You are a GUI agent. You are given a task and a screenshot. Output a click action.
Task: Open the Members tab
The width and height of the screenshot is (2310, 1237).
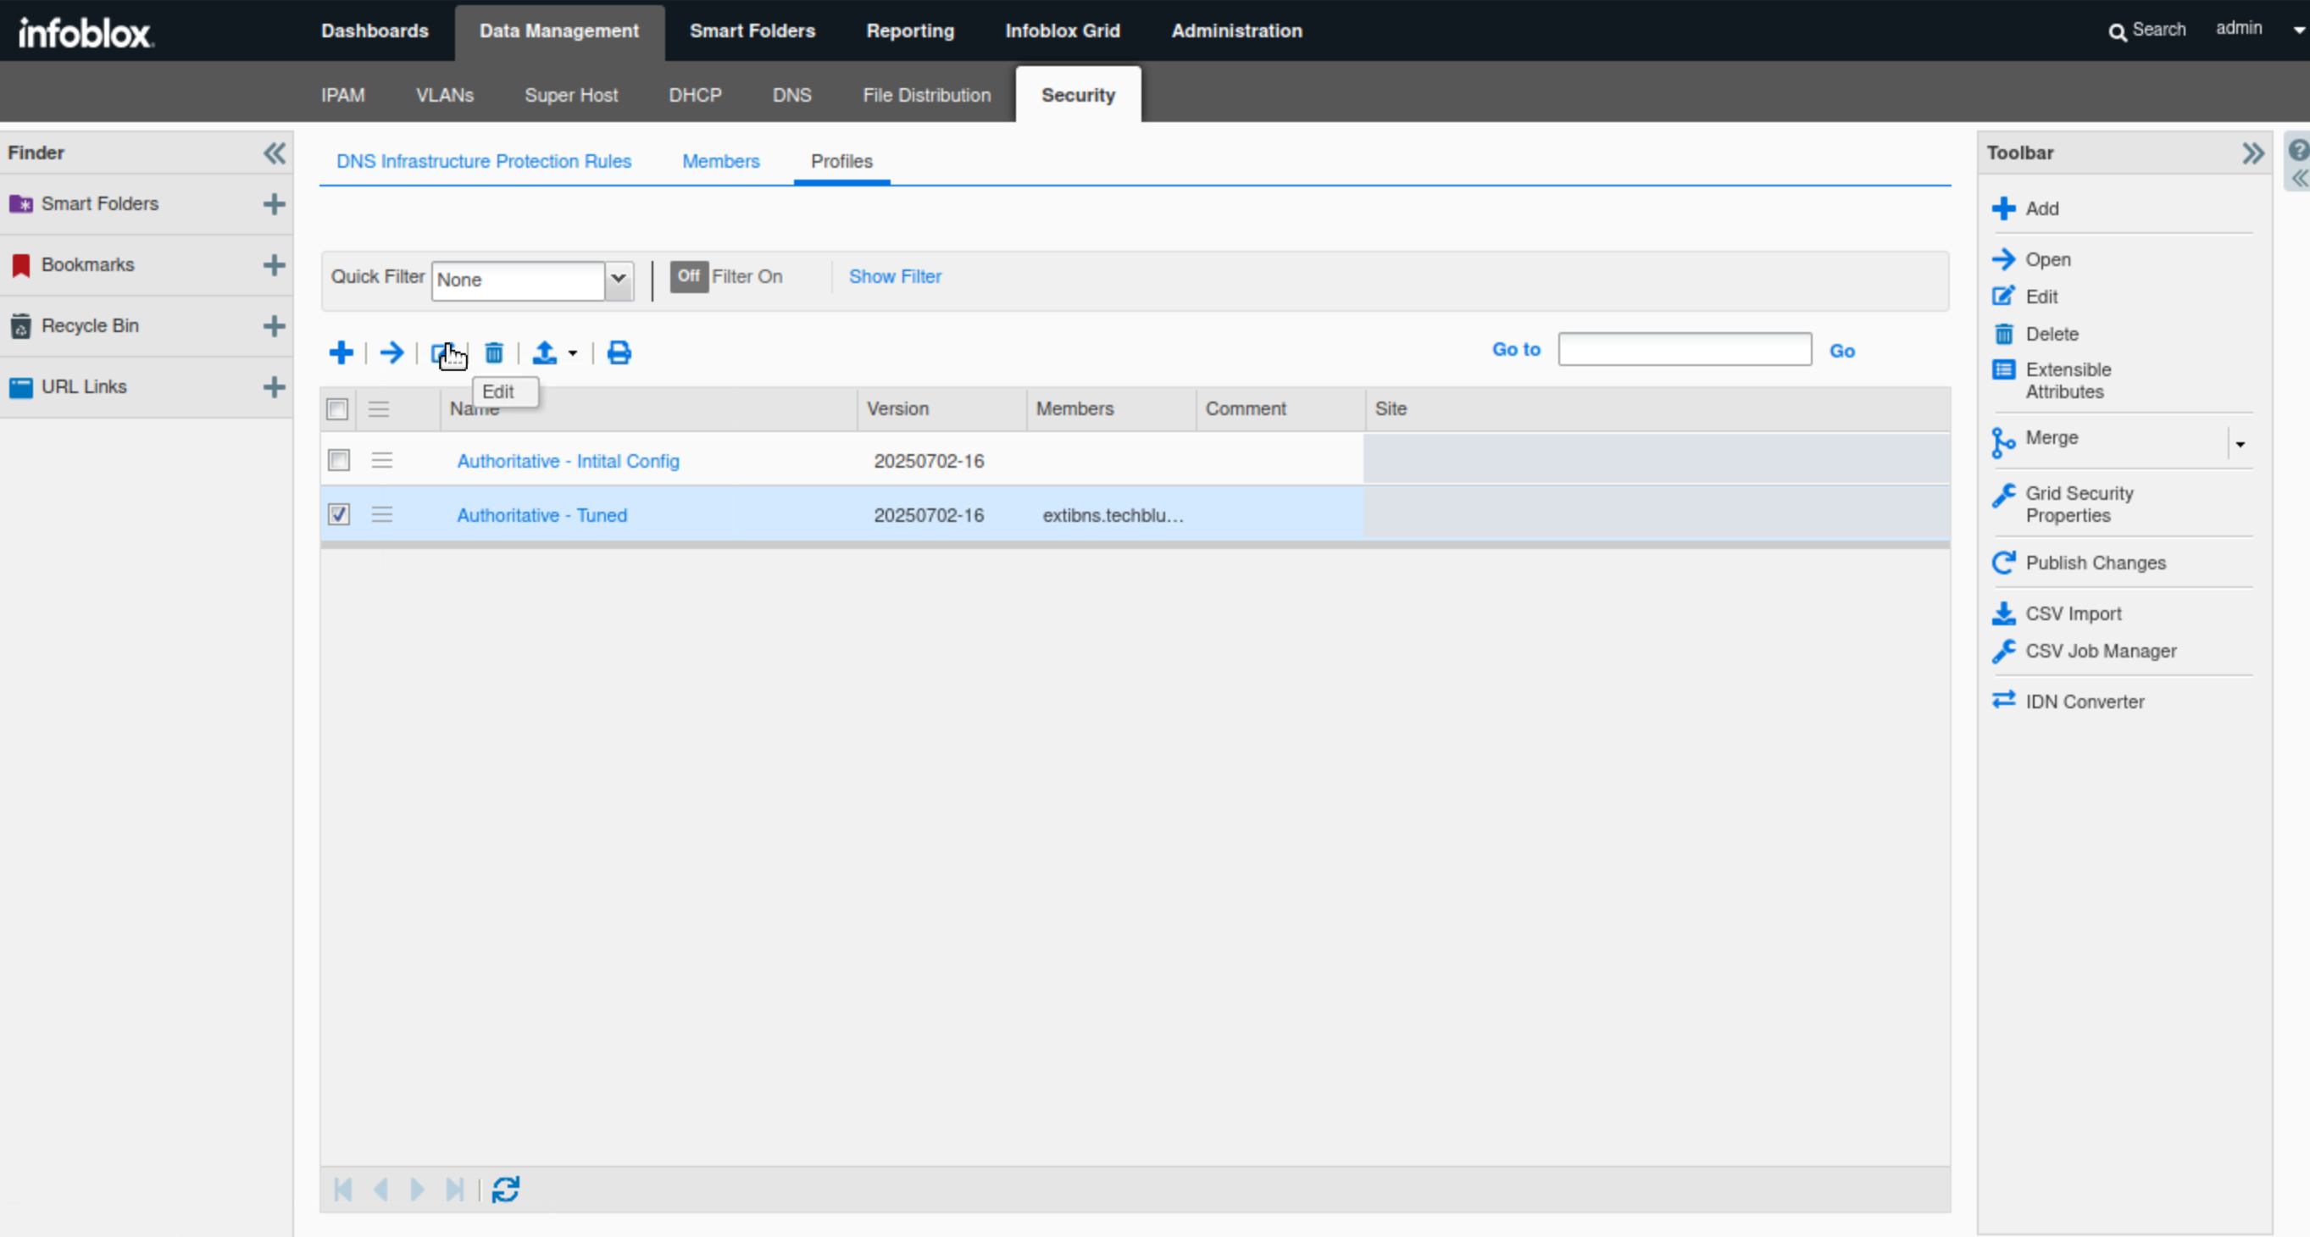pyautogui.click(x=720, y=161)
